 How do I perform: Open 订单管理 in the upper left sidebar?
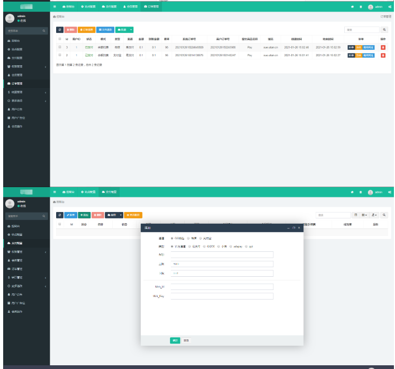(16, 83)
